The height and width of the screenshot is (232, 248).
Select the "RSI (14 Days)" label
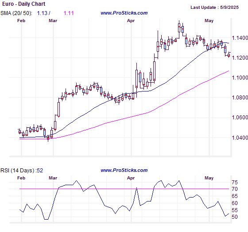point(17,171)
